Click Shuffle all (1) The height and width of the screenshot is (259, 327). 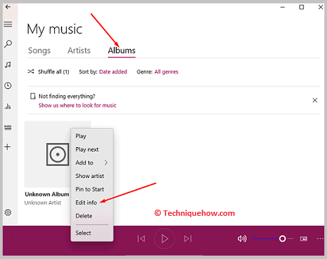[x=53, y=71]
